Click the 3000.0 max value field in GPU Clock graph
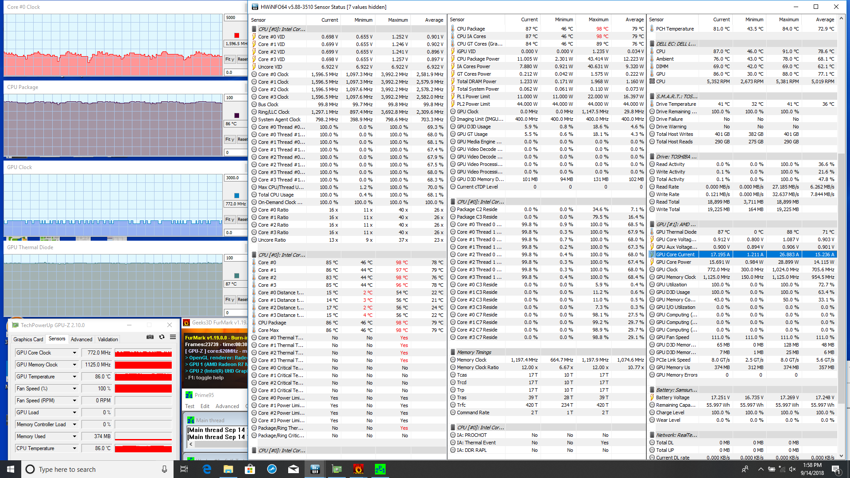 (x=235, y=178)
